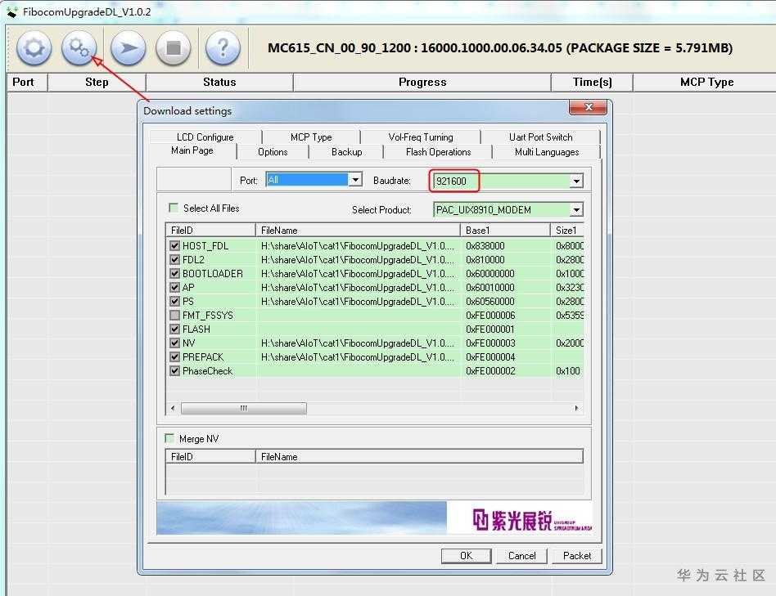This screenshot has width=776, height=596.
Task: Check the FMT_FSSYS file checkbox
Action: tap(174, 315)
